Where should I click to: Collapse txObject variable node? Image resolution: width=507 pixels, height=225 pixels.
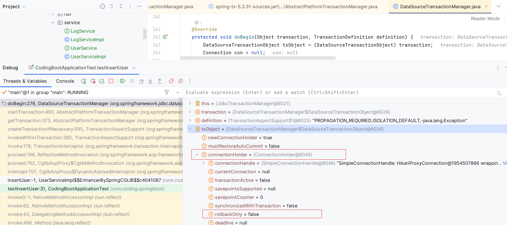pos(190,129)
